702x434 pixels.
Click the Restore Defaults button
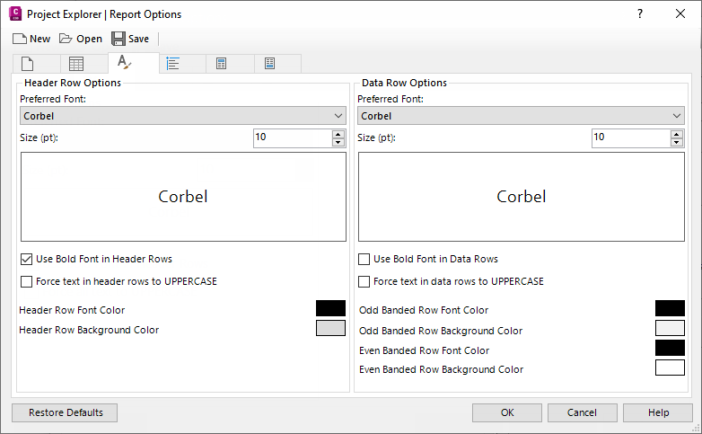pos(66,412)
